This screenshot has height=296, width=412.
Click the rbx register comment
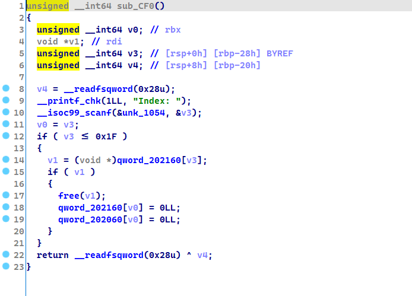click(173, 30)
